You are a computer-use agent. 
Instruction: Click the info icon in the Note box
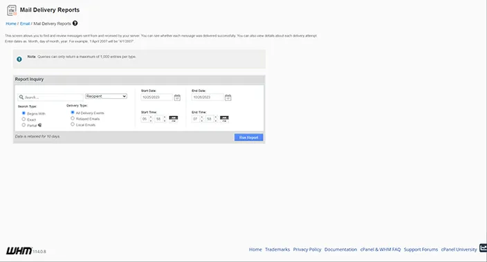pyautogui.click(x=19, y=59)
